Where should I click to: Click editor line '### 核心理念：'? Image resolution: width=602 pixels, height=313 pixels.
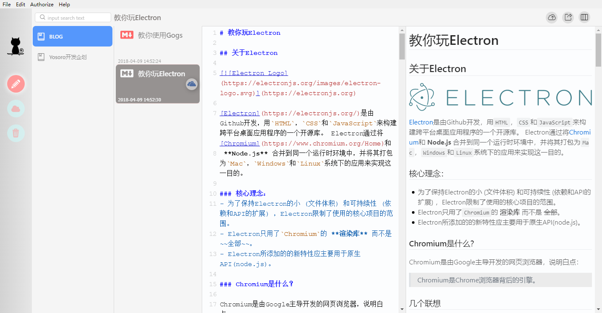[243, 194]
